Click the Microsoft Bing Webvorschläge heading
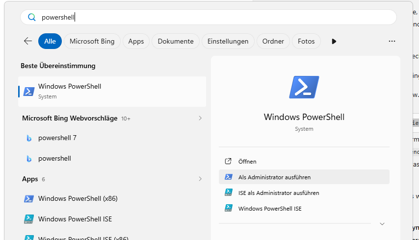The height and width of the screenshot is (240, 419). [x=70, y=118]
